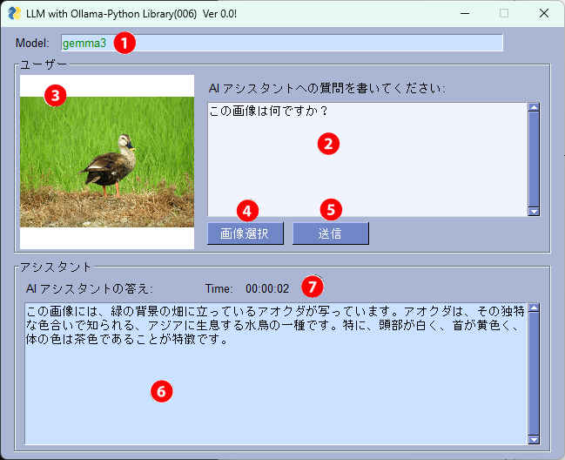Select the duck photo preview
Image resolution: width=565 pixels, height=460 pixels.
pos(107,162)
